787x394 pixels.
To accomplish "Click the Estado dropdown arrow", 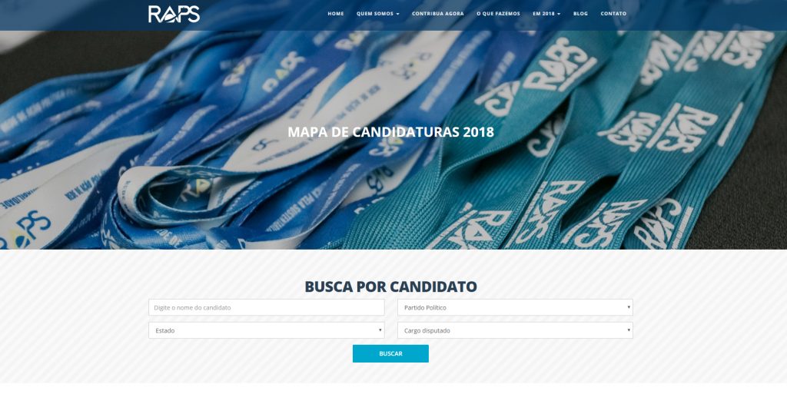I will [x=380, y=329].
